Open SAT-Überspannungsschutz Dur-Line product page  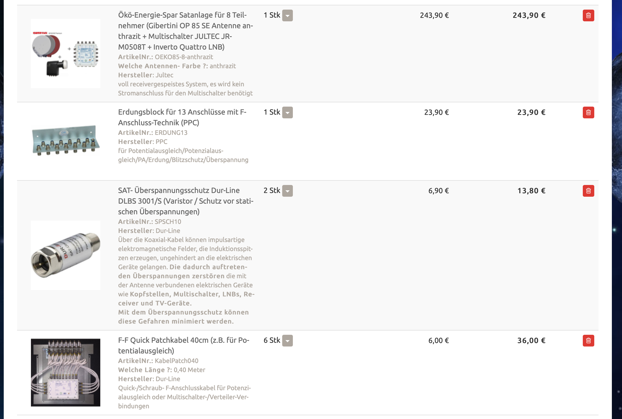pos(186,201)
